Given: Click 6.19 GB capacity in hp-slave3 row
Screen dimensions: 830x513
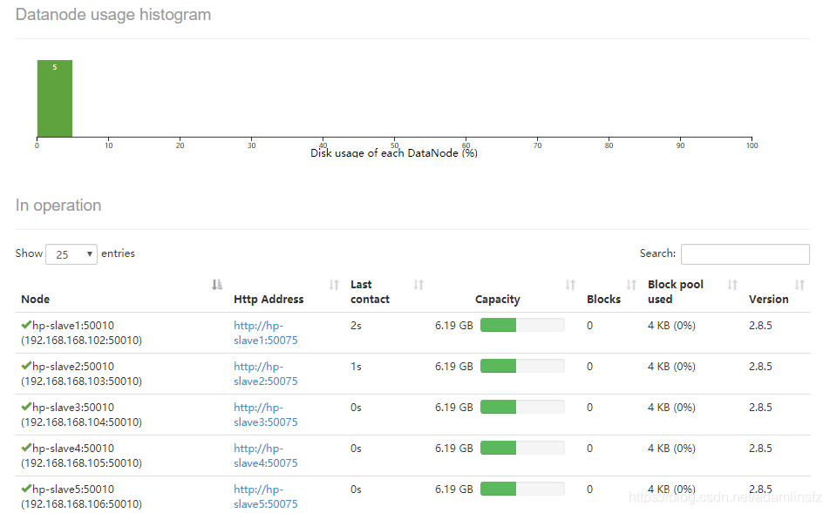Looking at the screenshot, I should [x=454, y=408].
